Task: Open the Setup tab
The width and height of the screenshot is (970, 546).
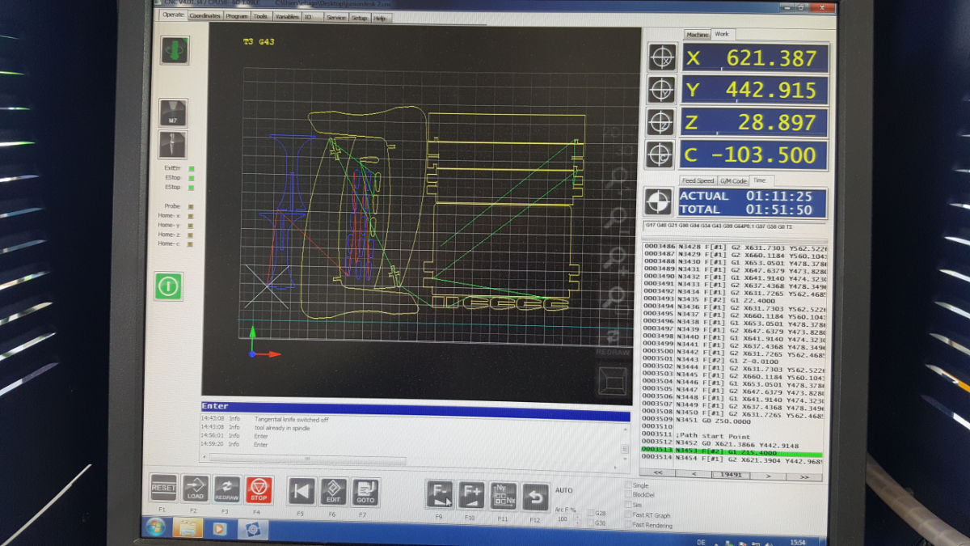Action: tap(360, 18)
